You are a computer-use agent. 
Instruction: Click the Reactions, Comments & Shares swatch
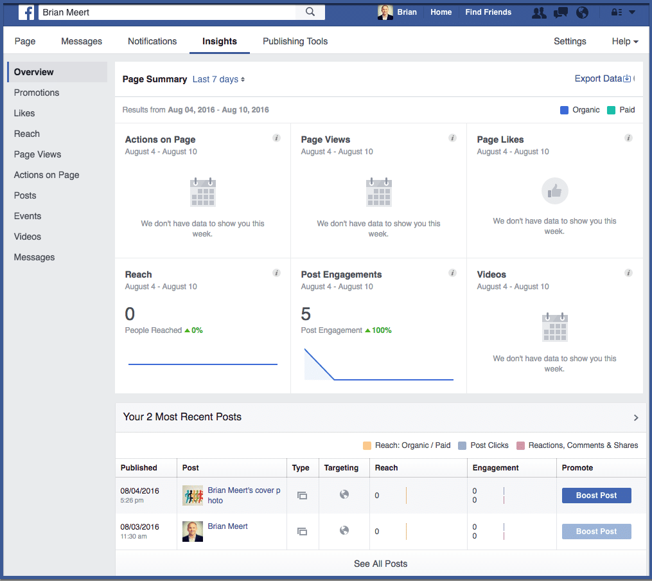520,446
